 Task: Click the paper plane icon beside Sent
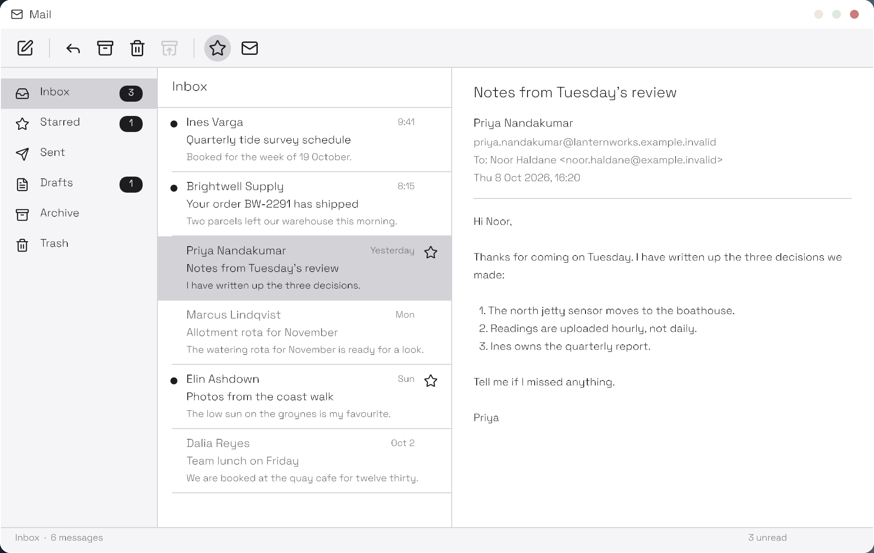[x=22, y=154]
